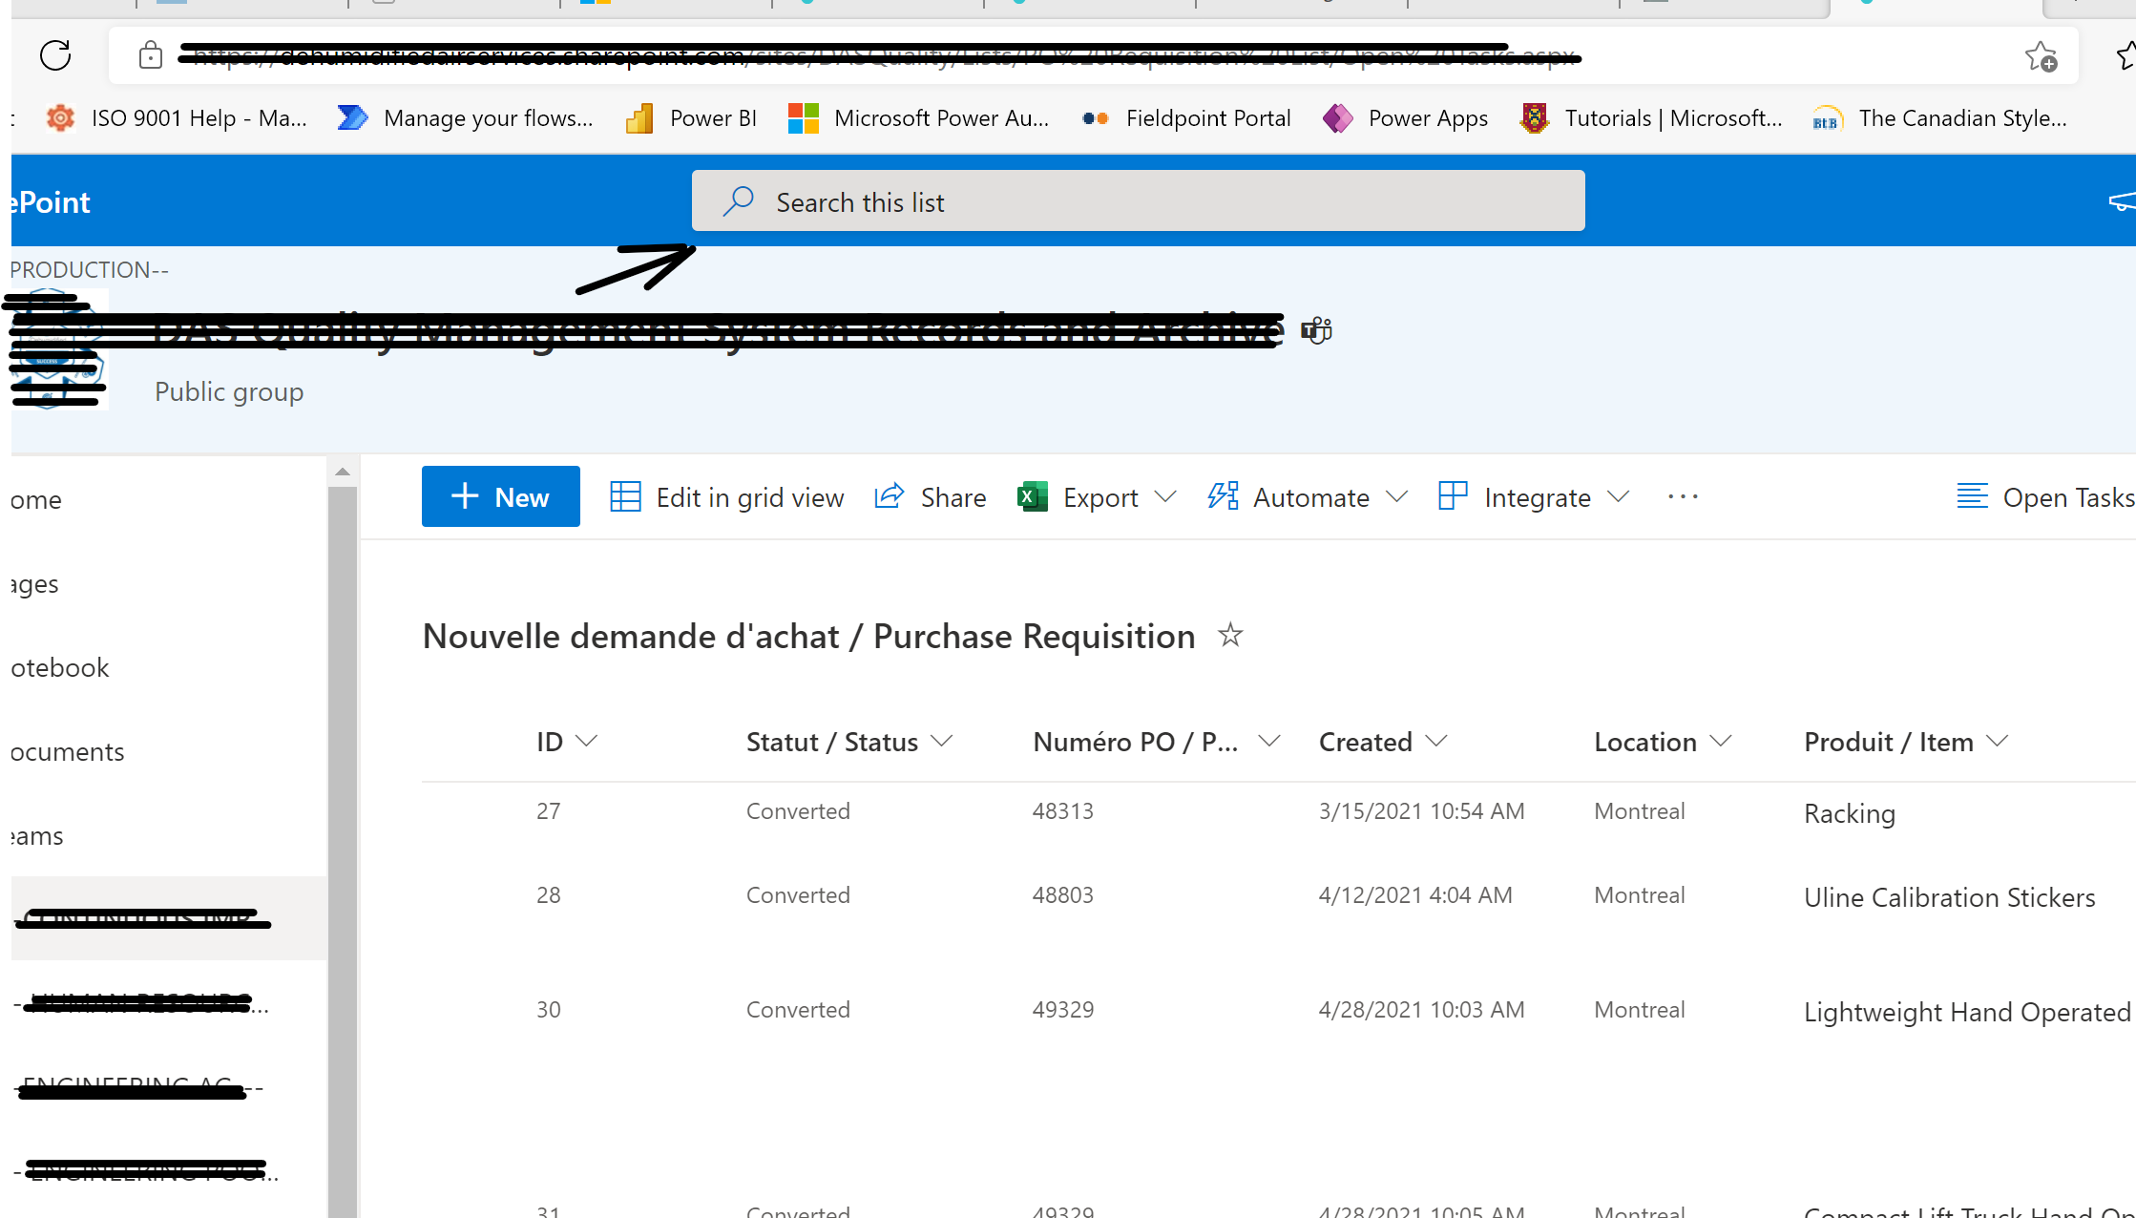Expand the Export dropdown chevron
Viewport: 2136px width, 1218px height.
click(1166, 496)
